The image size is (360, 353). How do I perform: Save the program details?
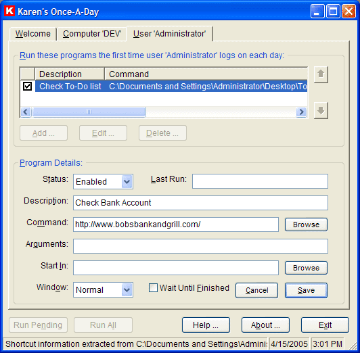pos(306,290)
